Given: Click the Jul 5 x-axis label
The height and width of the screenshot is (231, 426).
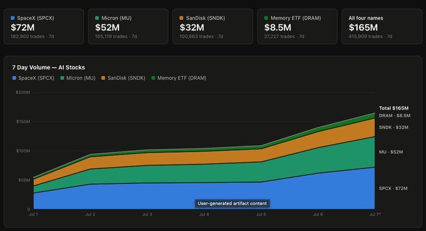Looking at the screenshot, I should tap(261, 215).
